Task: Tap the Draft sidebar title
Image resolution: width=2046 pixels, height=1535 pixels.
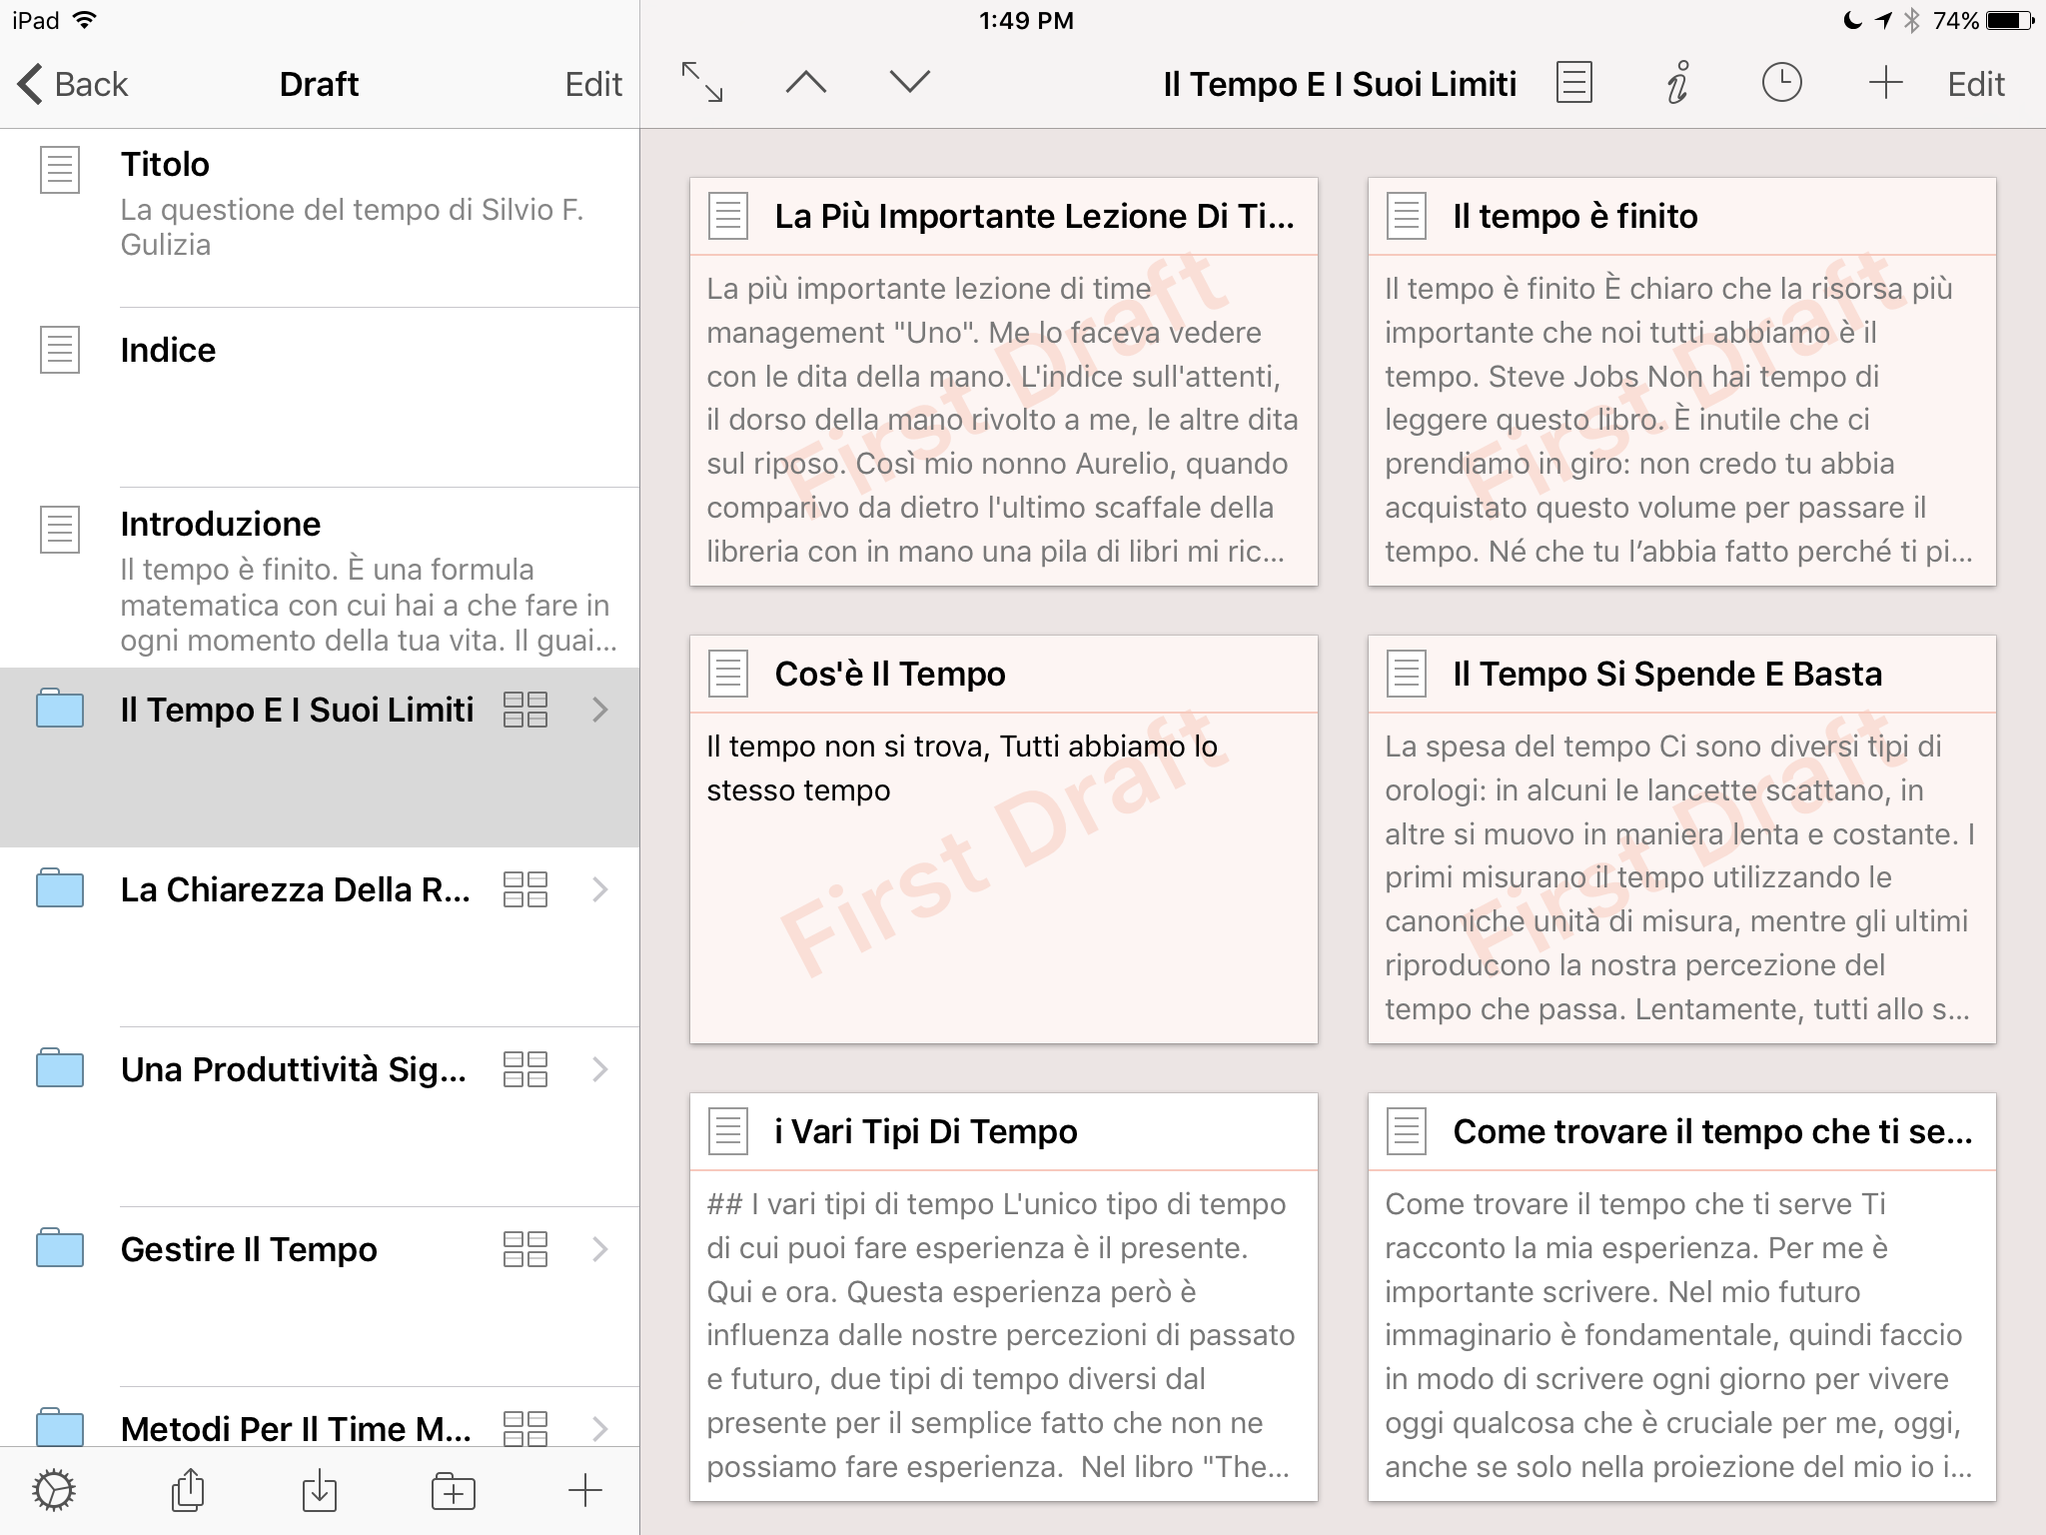Action: pos(319,84)
